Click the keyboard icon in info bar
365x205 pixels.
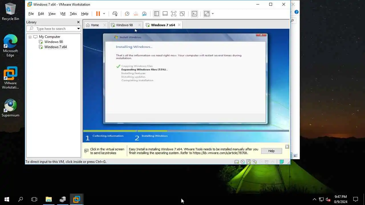click(86, 151)
